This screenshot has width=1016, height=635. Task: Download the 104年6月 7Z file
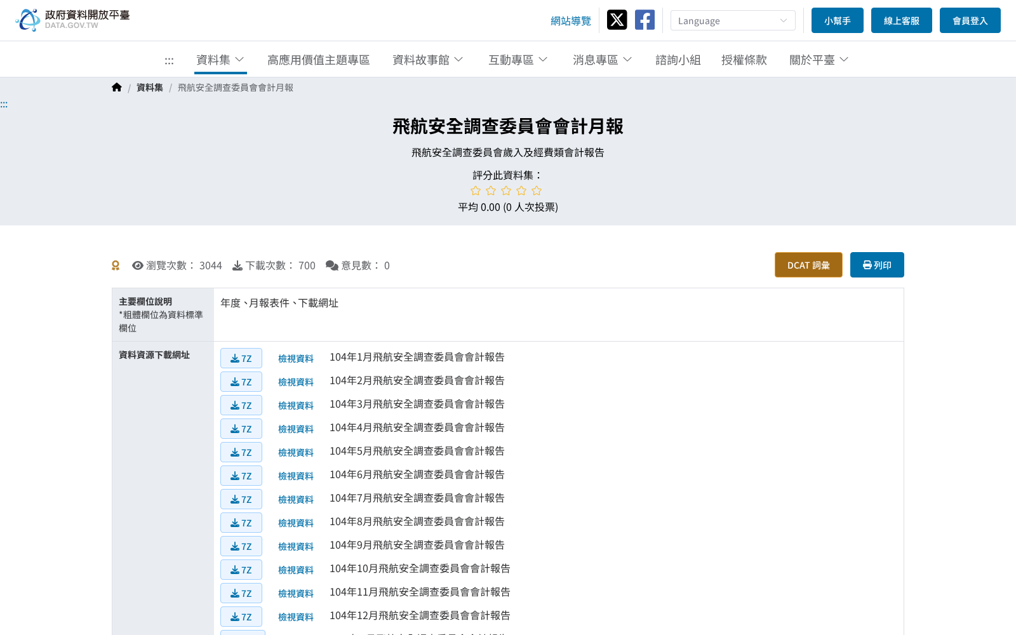(241, 476)
